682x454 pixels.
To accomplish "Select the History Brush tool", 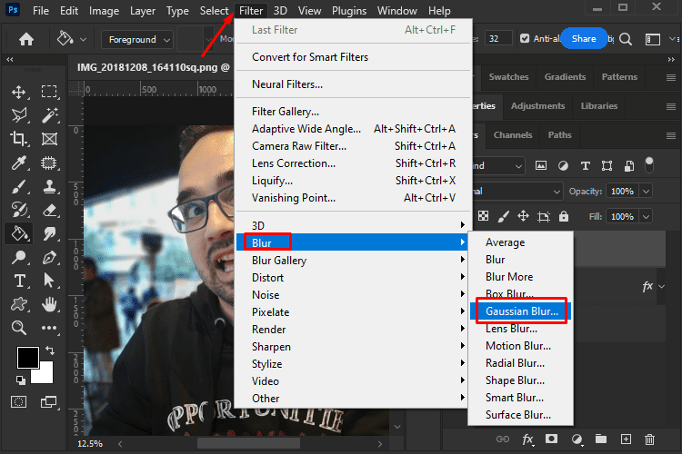I will tap(19, 210).
